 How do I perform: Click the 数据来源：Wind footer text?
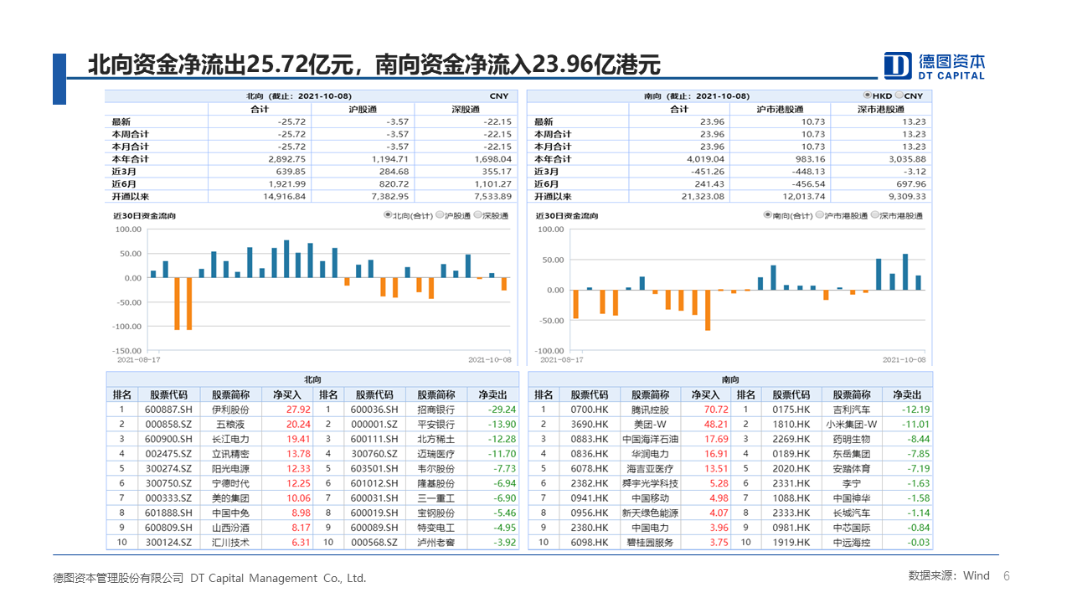click(949, 576)
